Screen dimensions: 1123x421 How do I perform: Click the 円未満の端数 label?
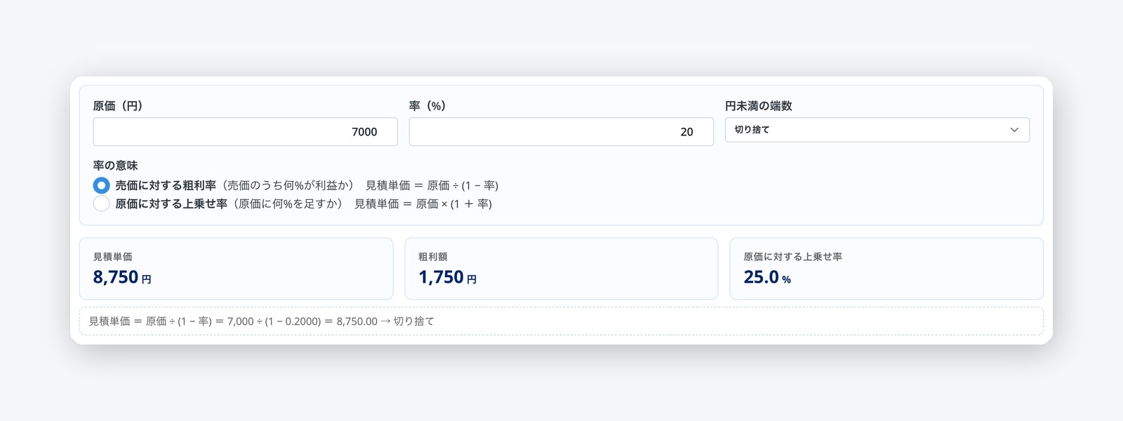click(758, 106)
